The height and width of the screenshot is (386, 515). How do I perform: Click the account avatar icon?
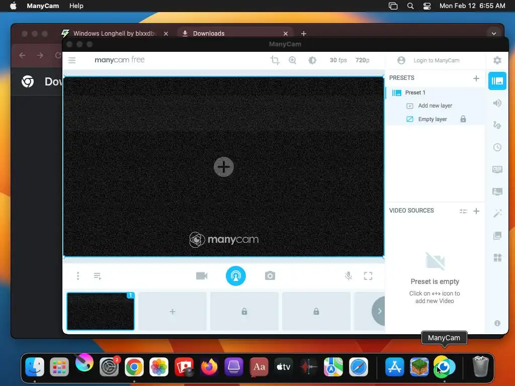point(401,60)
